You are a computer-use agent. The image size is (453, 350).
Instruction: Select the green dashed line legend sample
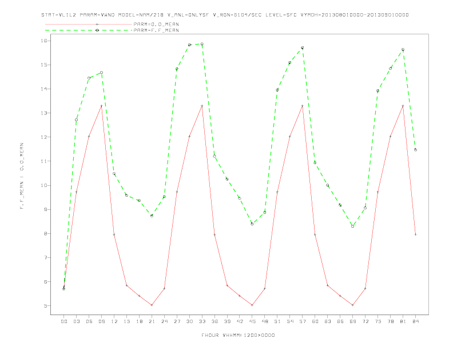(x=89, y=30)
